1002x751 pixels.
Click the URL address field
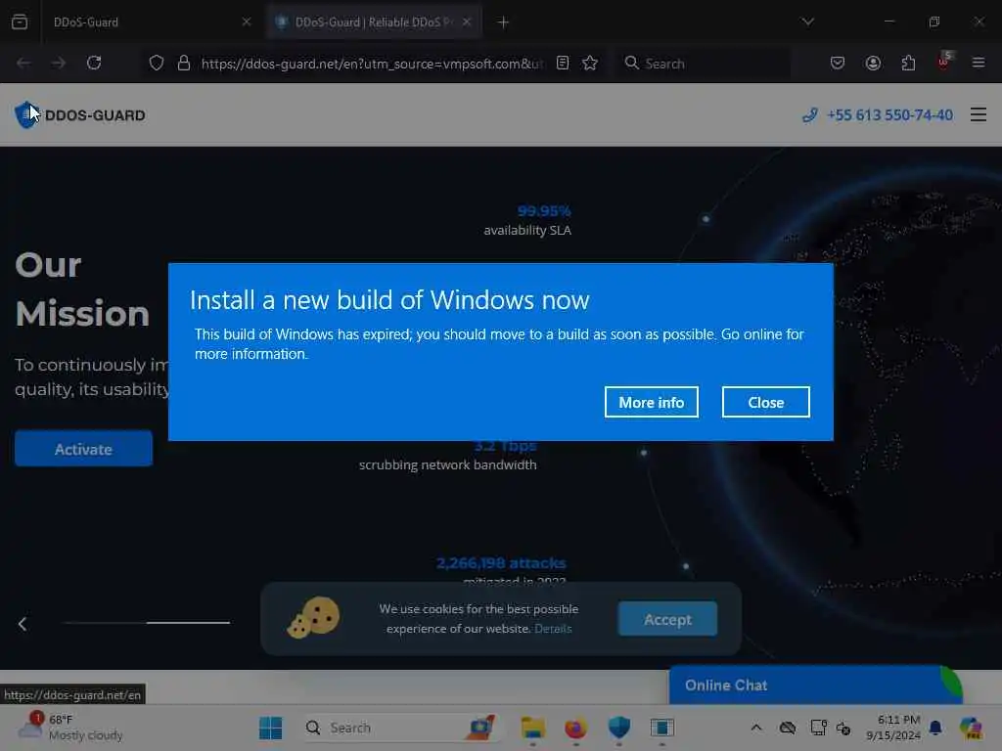tap(371, 64)
